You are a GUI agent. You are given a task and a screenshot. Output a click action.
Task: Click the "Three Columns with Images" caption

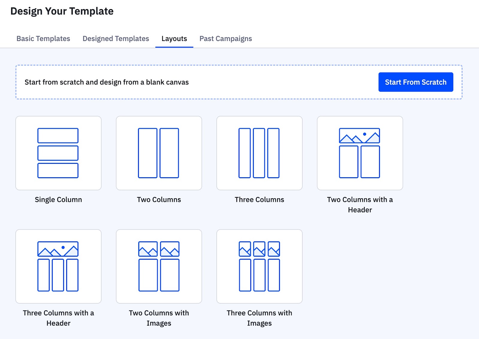259,318
